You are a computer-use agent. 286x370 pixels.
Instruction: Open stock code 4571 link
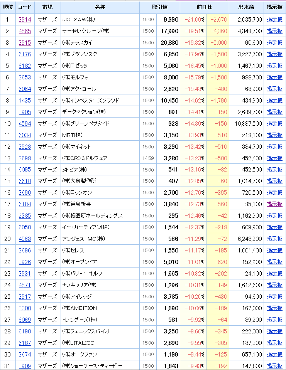[x=25, y=285]
